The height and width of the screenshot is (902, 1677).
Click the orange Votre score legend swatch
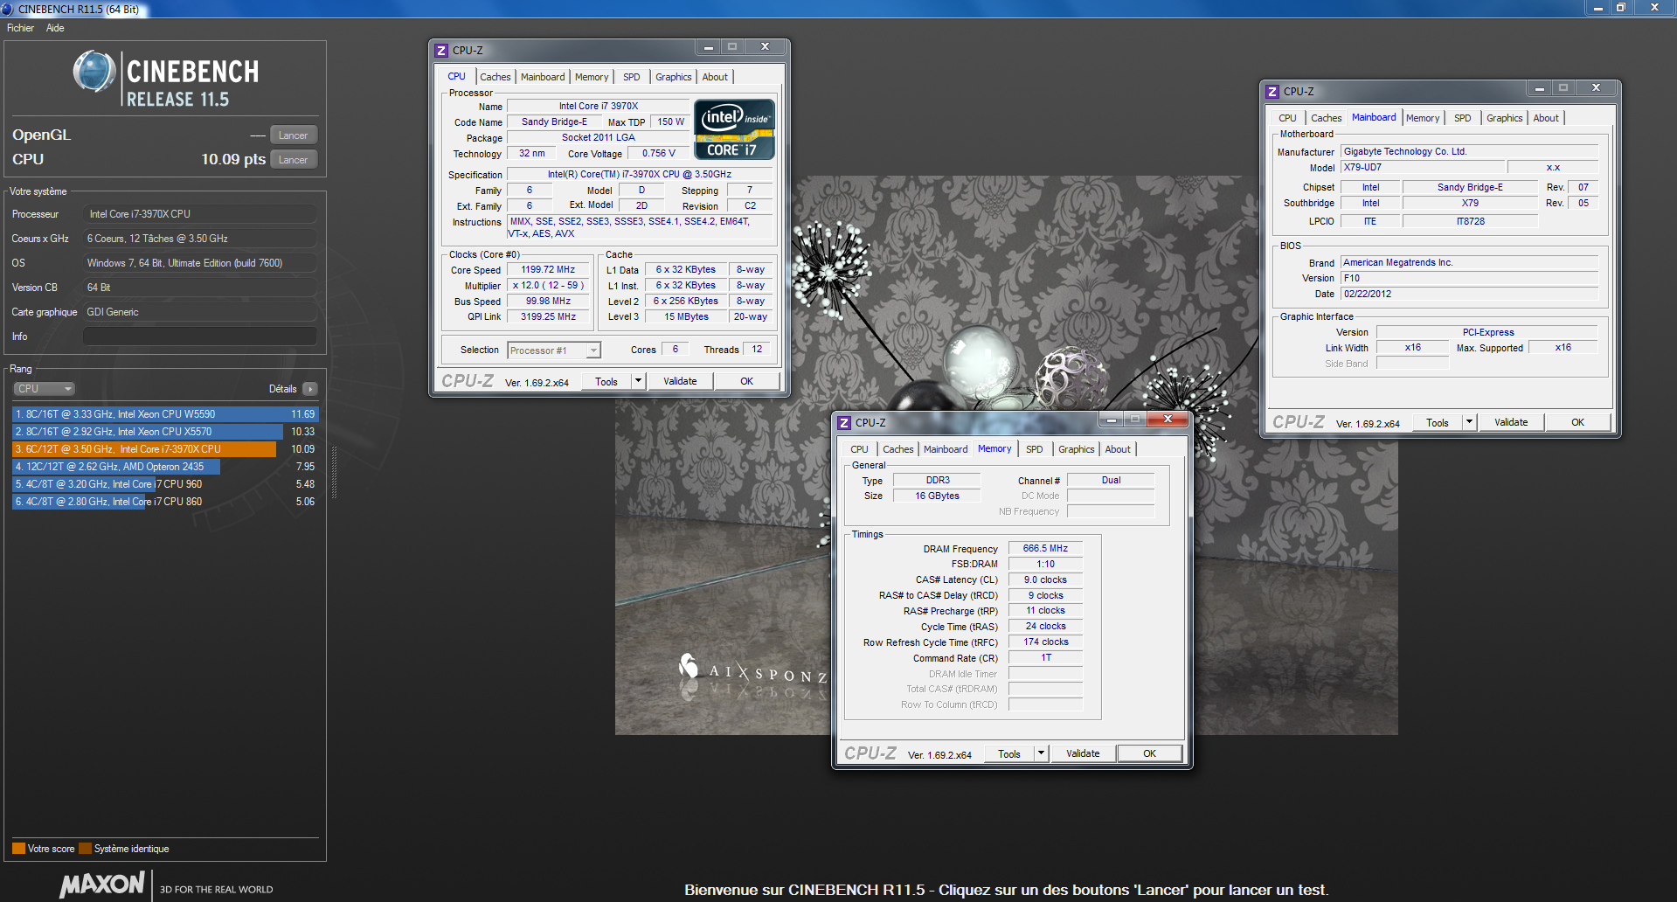pos(18,849)
